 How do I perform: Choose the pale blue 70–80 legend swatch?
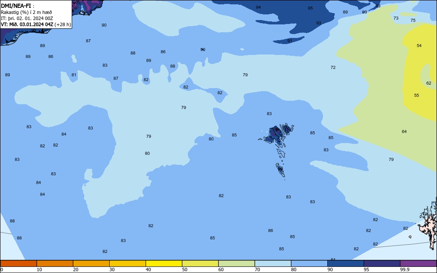pos(273,263)
